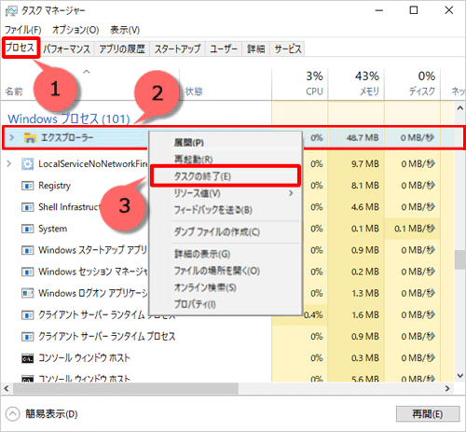Collapse to 簡易表示 with circle arrow
Screen dimensions: 466x432
pos(12,414)
